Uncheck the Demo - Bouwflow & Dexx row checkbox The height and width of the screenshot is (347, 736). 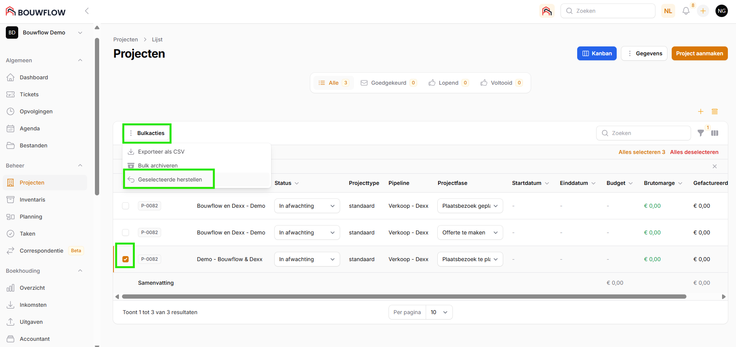(126, 259)
